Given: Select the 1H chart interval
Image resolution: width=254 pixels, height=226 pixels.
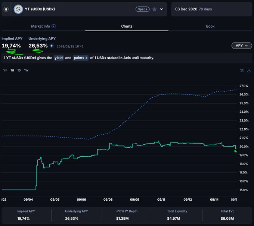Looking at the screenshot, I should coord(12,70).
